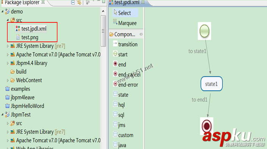The width and height of the screenshot is (267, 149).
Task: Select the examples project
Action: [20, 89]
